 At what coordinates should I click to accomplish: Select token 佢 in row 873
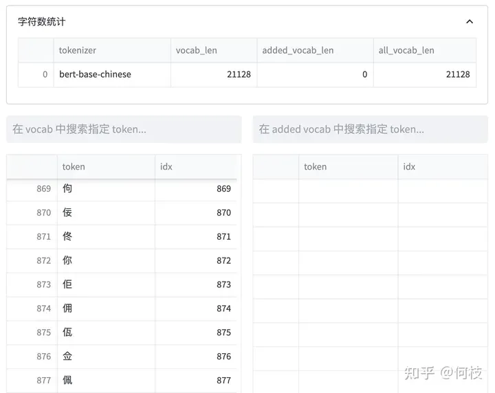106,285
